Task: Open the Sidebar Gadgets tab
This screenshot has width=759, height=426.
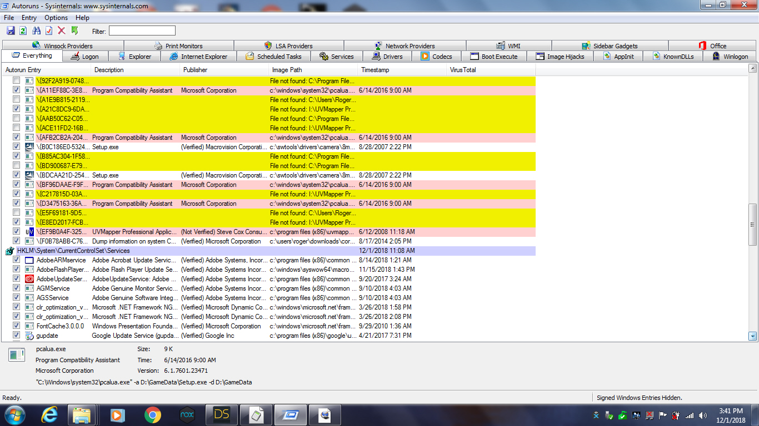Action: pos(610,46)
